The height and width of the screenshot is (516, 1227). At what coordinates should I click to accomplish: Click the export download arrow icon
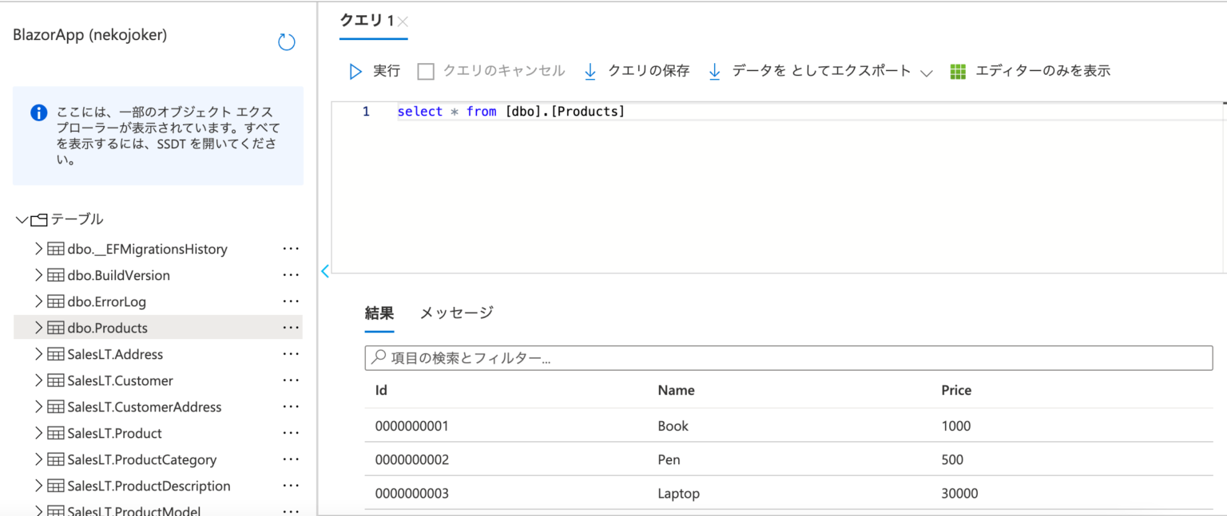(713, 71)
